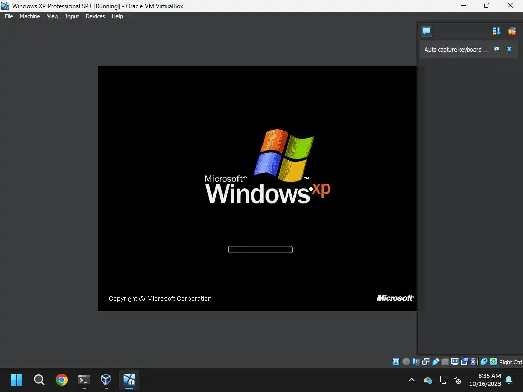Click the muted volume tray icon
523x392 pixels.
[457, 380]
